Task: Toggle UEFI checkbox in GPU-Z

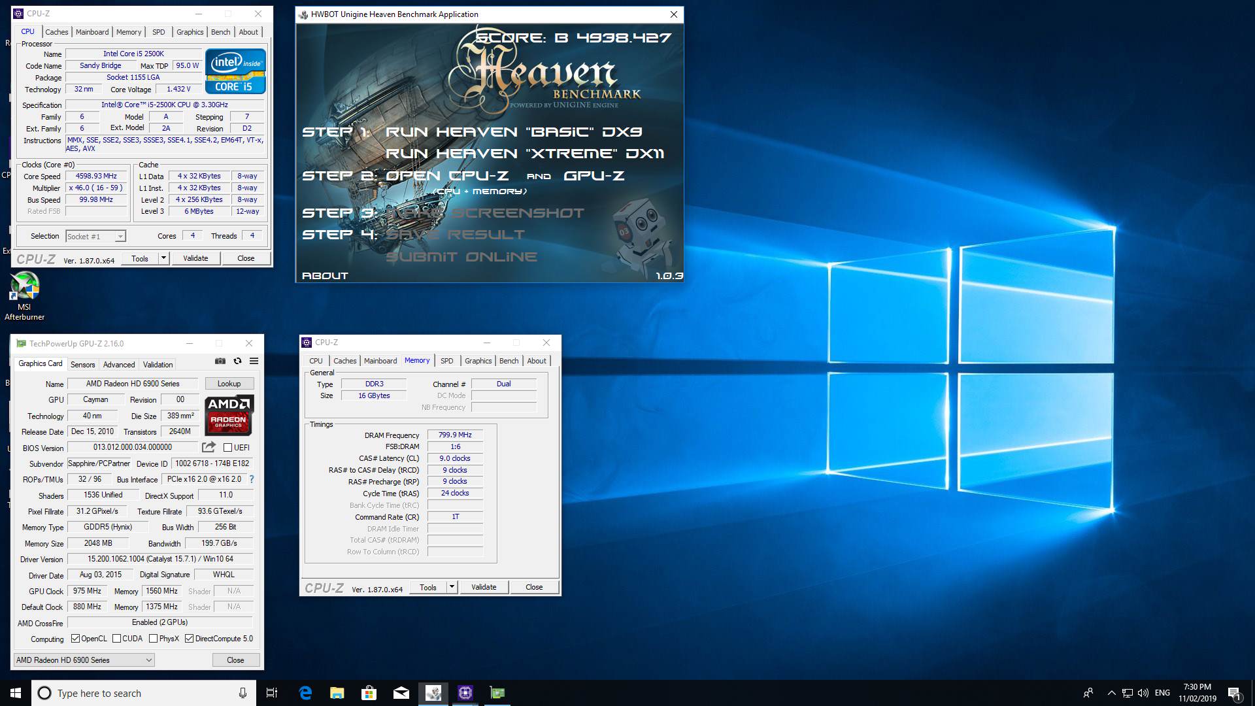Action: 227,448
